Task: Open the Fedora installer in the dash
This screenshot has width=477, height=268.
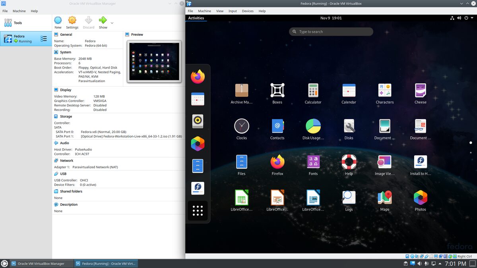Action: [198, 188]
